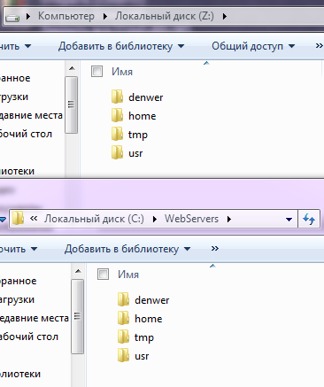Open Упорядочить menu in Z: drive window
The height and width of the screenshot is (387, 324).
pyautogui.click(x=15, y=46)
